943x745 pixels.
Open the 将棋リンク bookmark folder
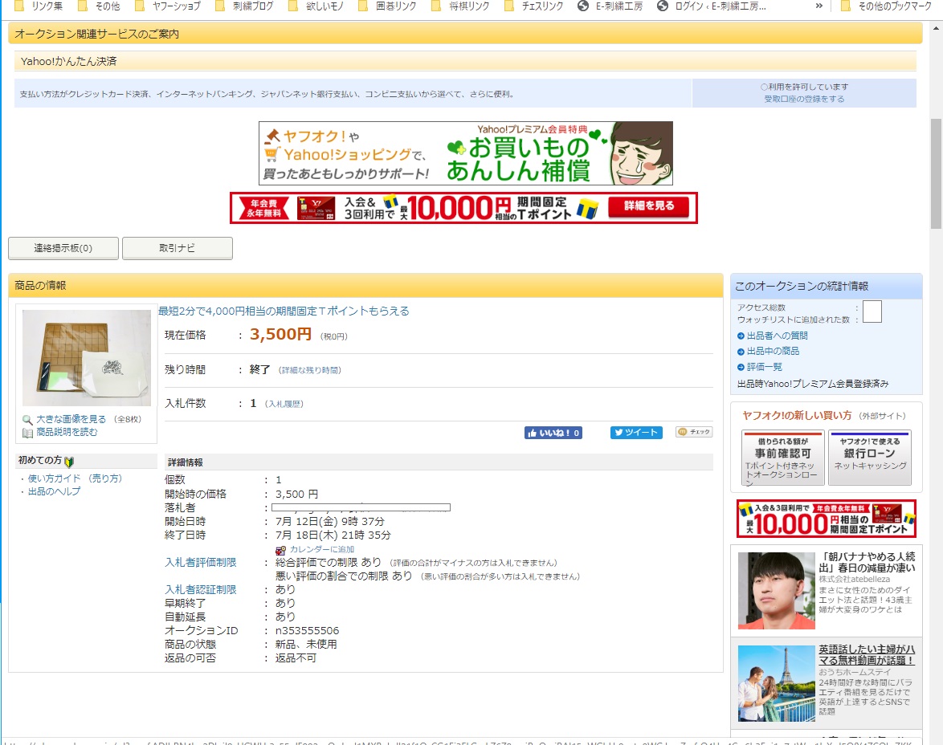(x=461, y=6)
